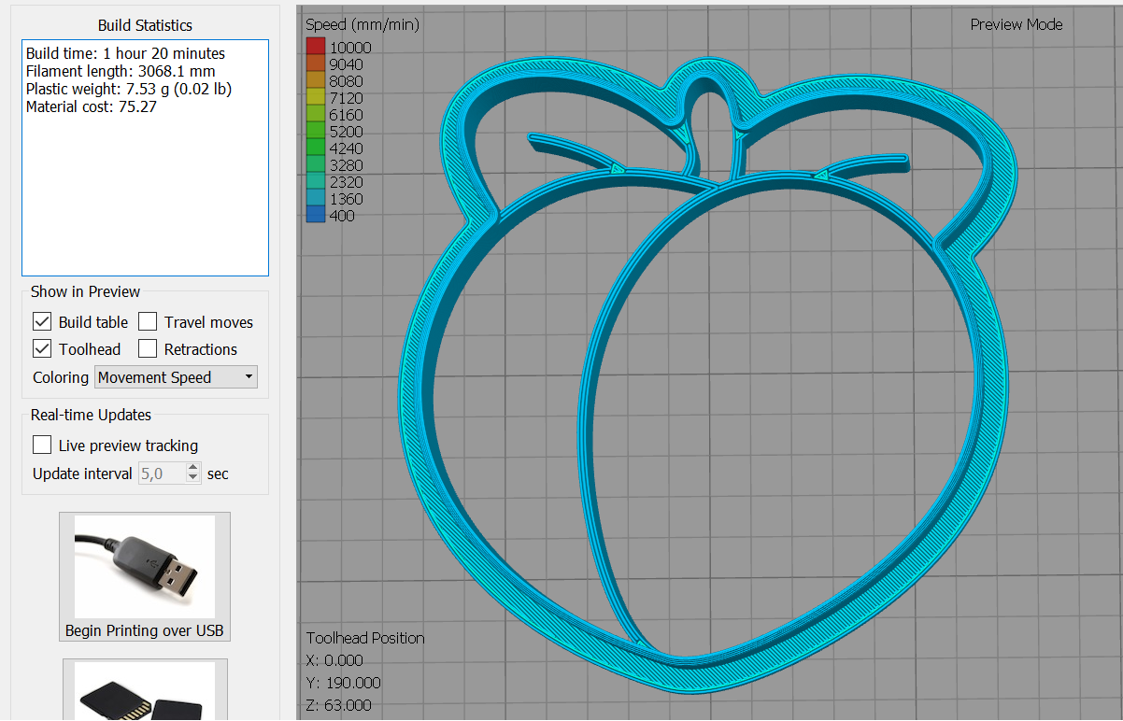The image size is (1123, 721).
Task: Enable the Travel moves checkbox
Action: 148,322
